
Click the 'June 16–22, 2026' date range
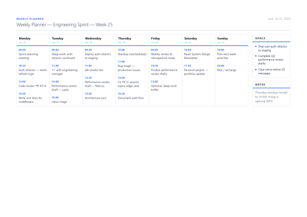click(279, 19)
